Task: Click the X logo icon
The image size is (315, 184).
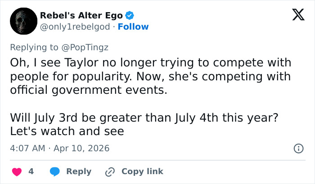Action: click(x=295, y=16)
